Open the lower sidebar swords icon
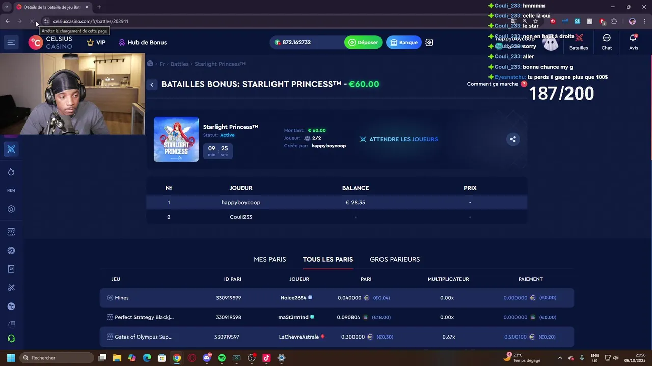This screenshot has height=366, width=652. click(11, 288)
